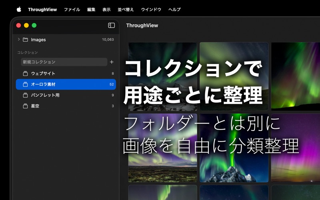This screenshot has width=320, height=200.
Task: Open the ウインドウ menu
Action: point(151,10)
